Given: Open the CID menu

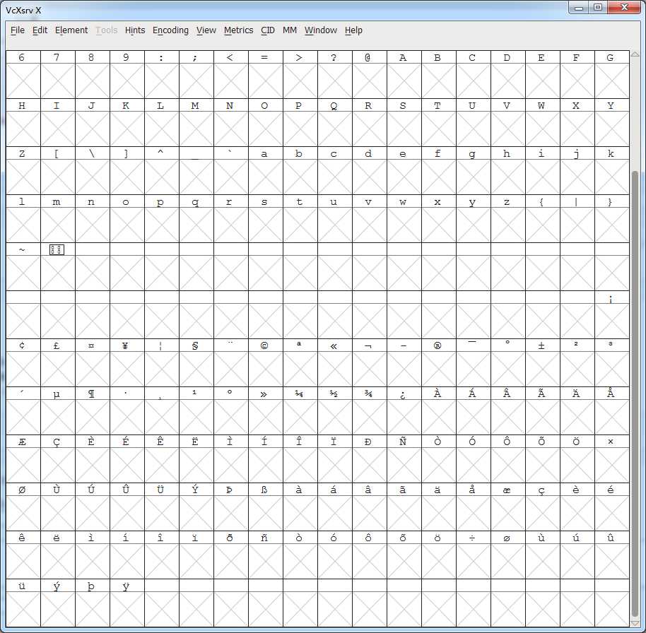Looking at the screenshot, I should point(268,30).
